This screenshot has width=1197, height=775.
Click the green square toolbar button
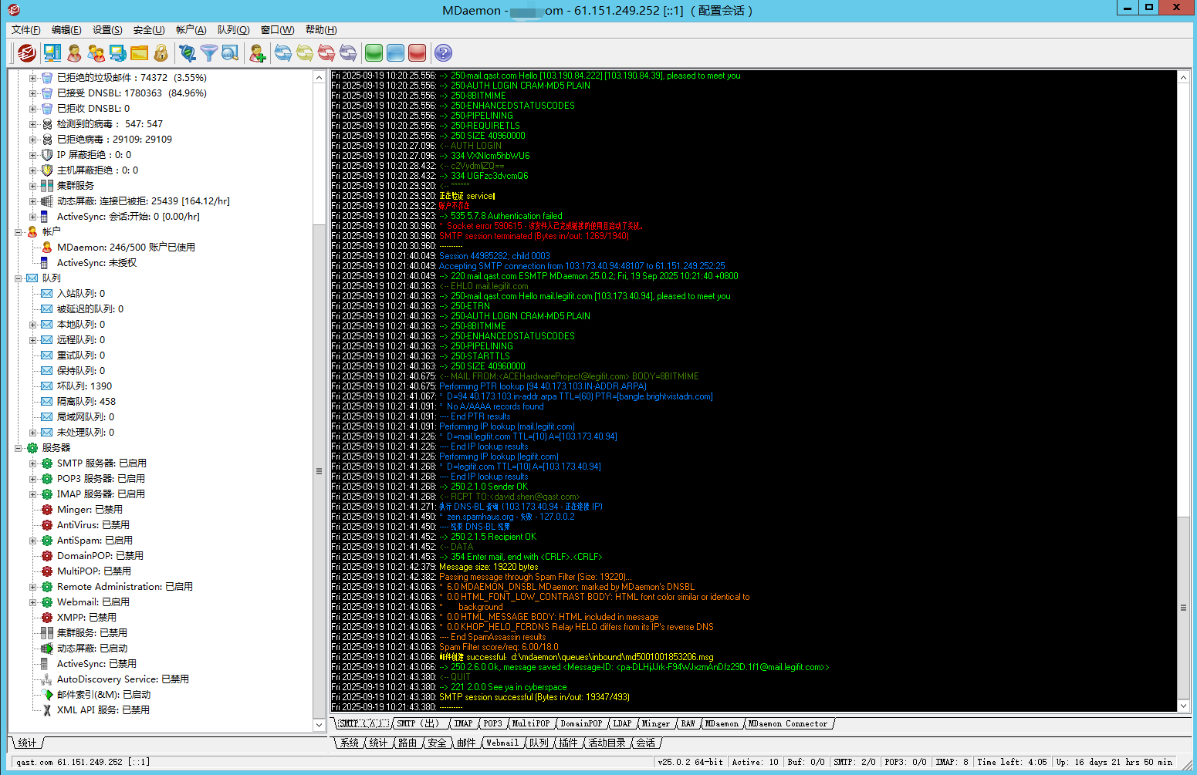pyautogui.click(x=374, y=52)
